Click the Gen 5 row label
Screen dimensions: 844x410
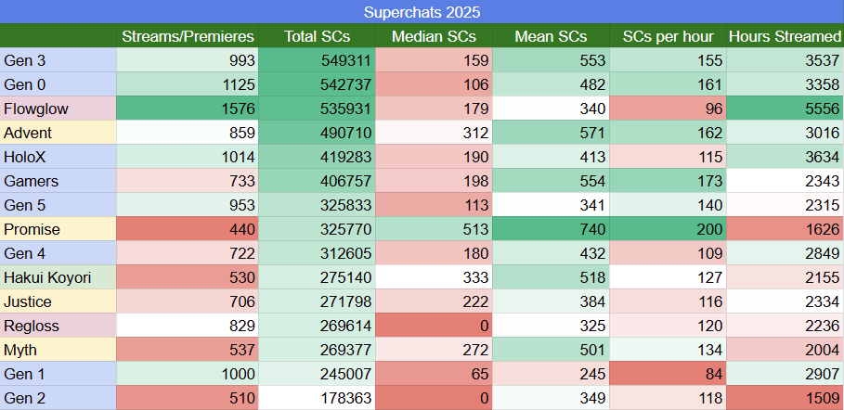click(x=58, y=205)
